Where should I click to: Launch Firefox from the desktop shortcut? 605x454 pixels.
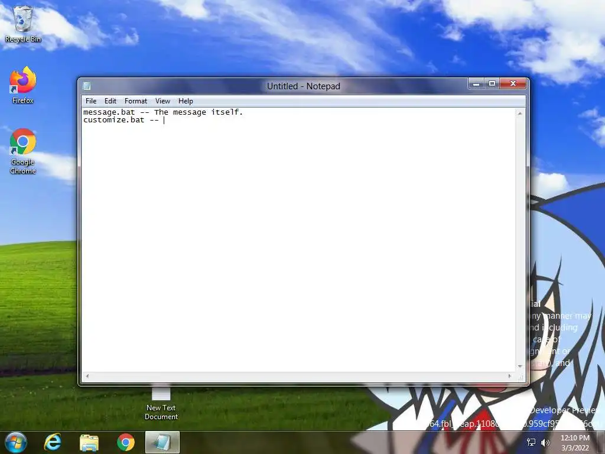(x=23, y=85)
